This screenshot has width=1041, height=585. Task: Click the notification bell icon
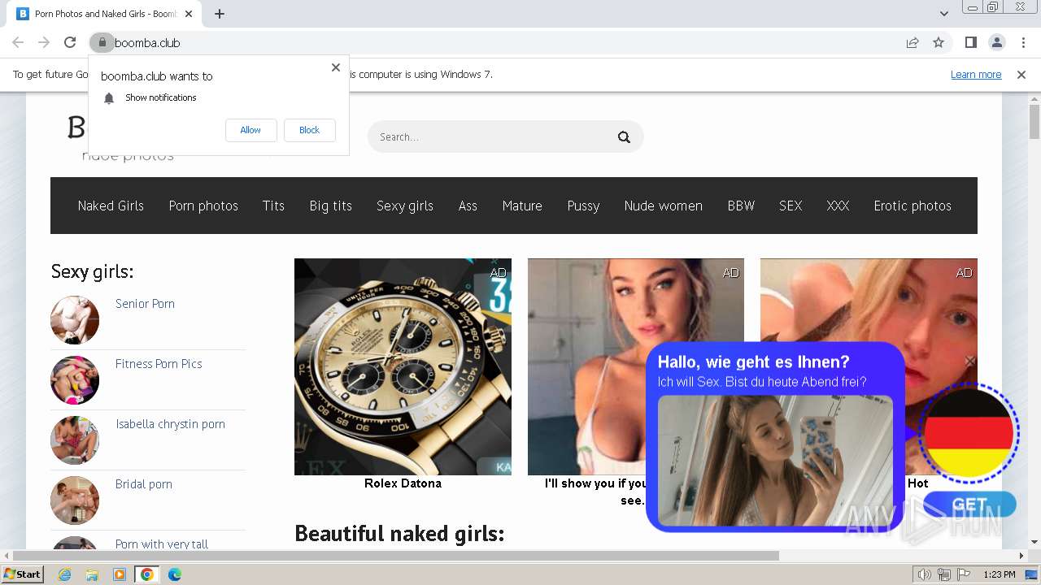click(109, 98)
